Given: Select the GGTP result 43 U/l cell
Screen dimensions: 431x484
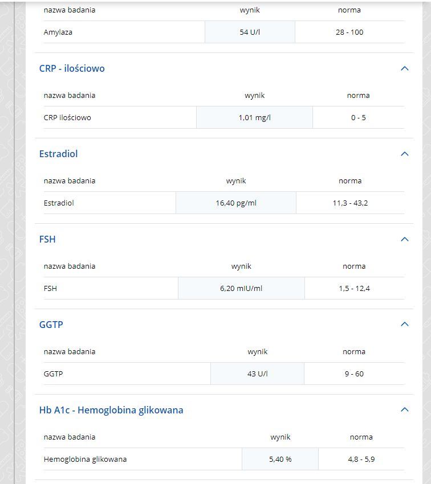Looking at the screenshot, I should tap(257, 374).
